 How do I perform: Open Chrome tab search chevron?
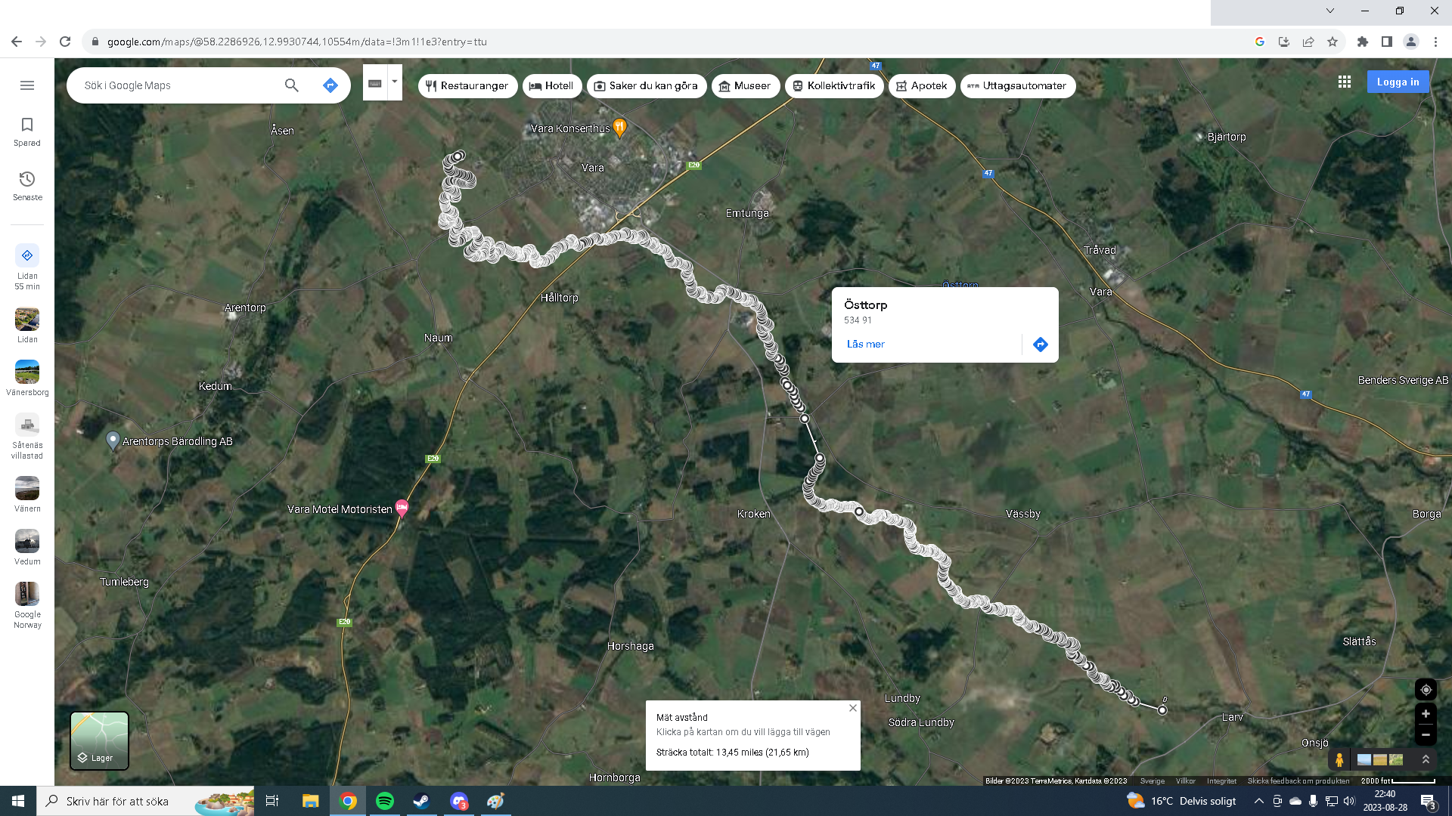coord(1329,11)
